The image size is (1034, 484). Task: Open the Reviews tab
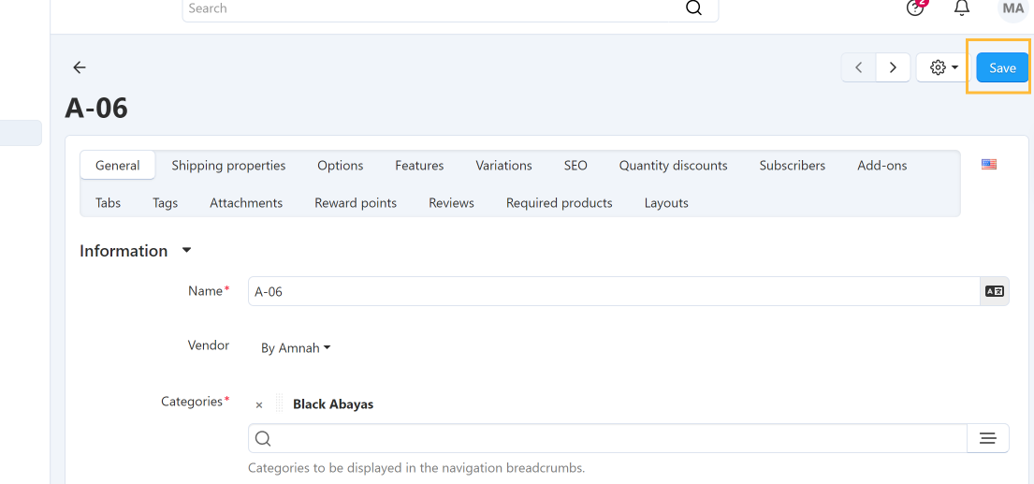451,203
